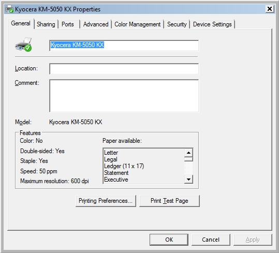Click the 'Staple: Yes' text
This screenshot has height=253, width=279.
pyautogui.click(x=34, y=161)
